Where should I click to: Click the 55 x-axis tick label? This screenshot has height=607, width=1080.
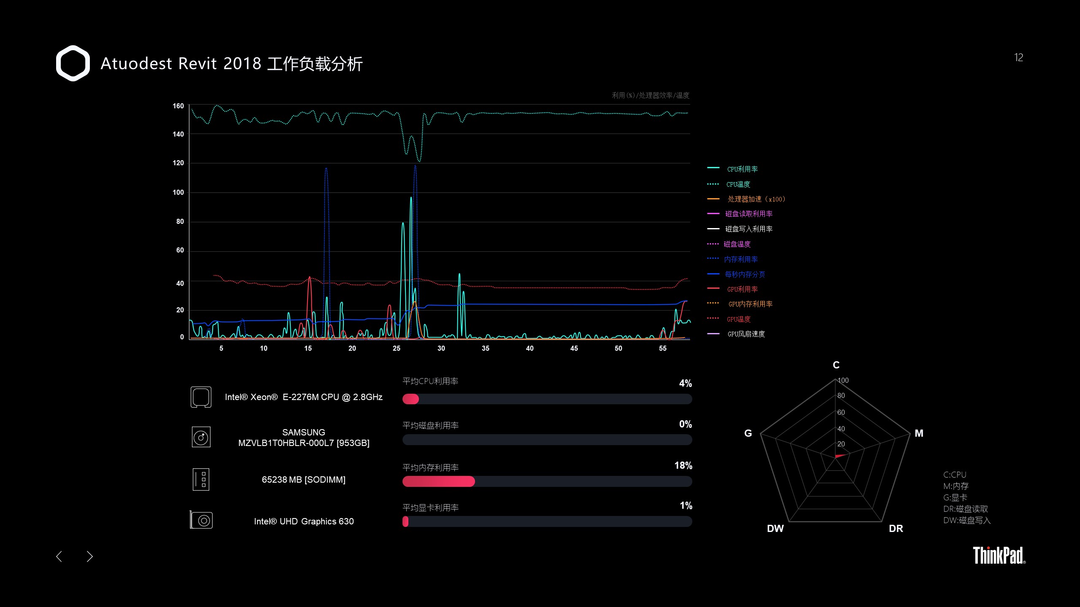(x=663, y=348)
